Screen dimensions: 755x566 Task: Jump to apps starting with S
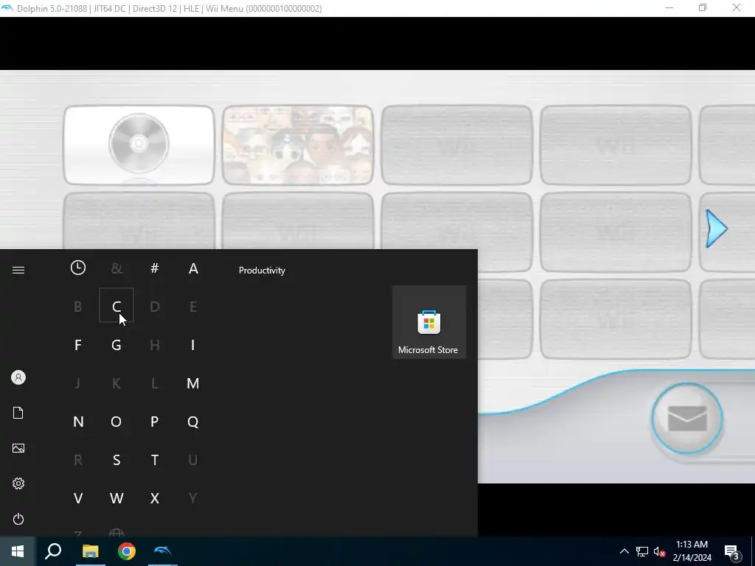[x=116, y=460]
